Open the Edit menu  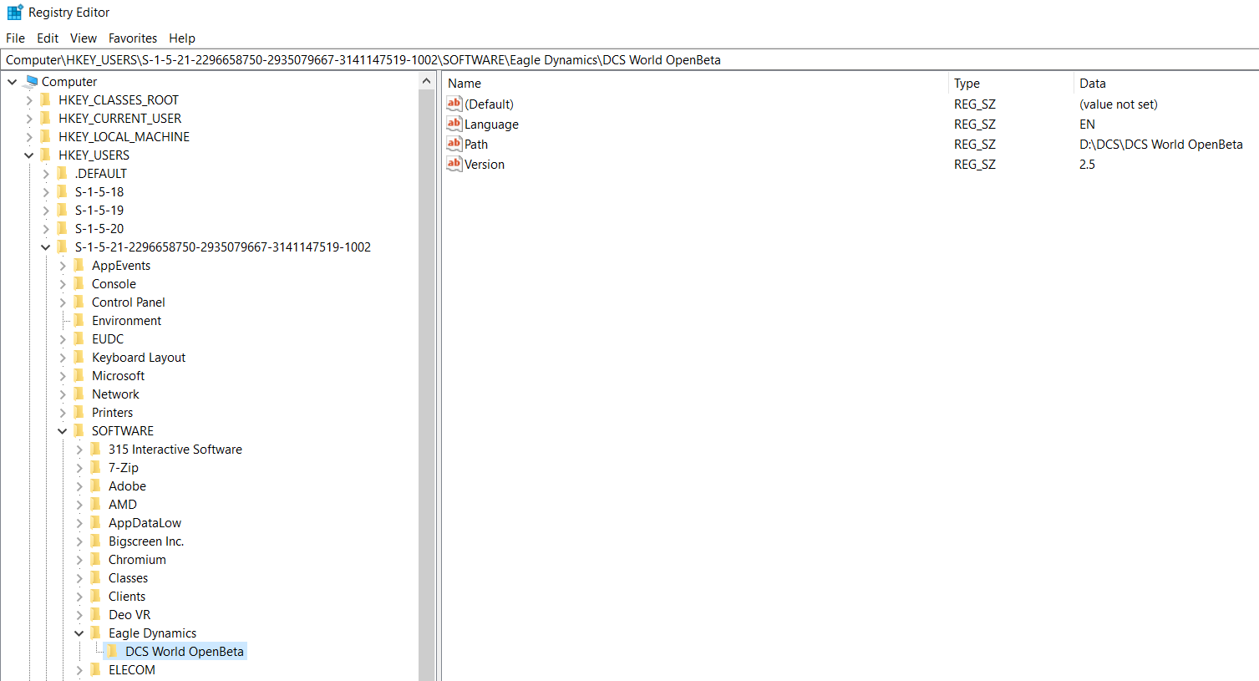pyautogui.click(x=48, y=38)
